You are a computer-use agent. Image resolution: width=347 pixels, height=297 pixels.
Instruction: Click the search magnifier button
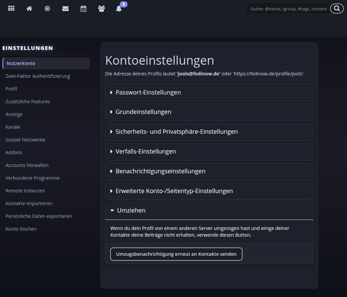pos(337,9)
